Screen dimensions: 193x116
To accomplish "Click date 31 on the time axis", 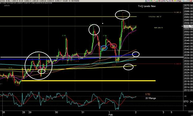I will point(83,112).
